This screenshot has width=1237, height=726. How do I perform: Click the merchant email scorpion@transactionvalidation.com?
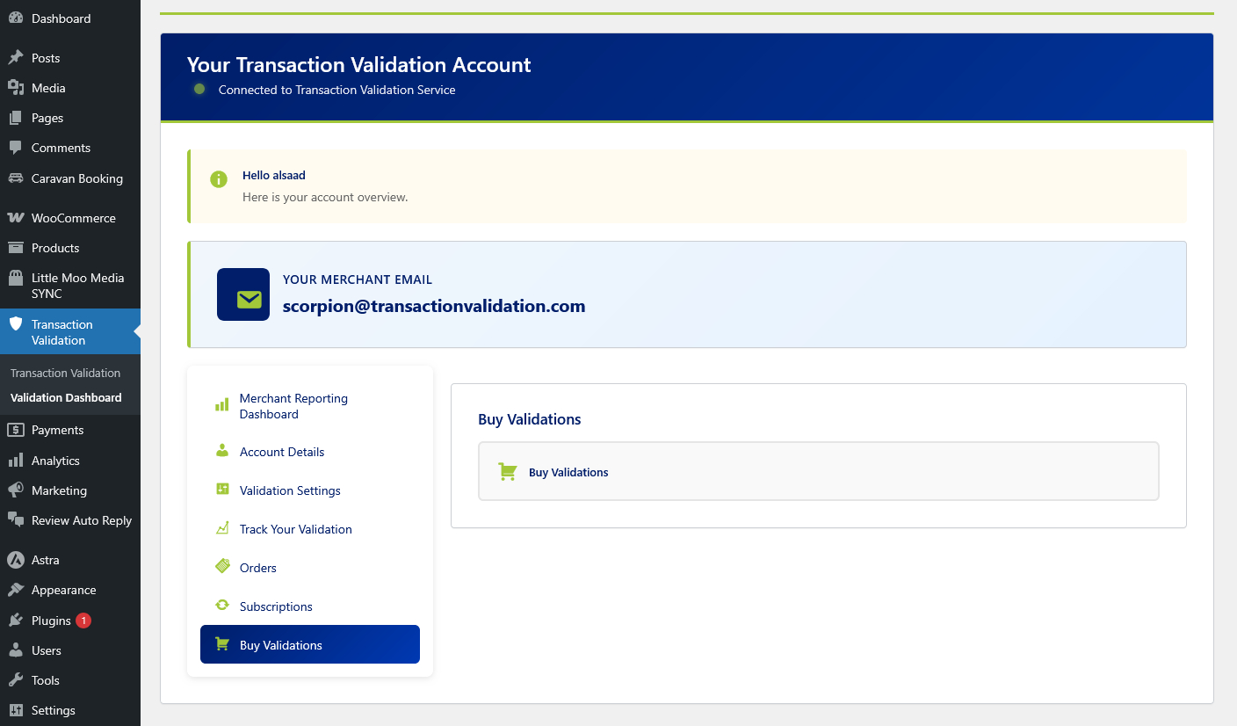click(434, 306)
